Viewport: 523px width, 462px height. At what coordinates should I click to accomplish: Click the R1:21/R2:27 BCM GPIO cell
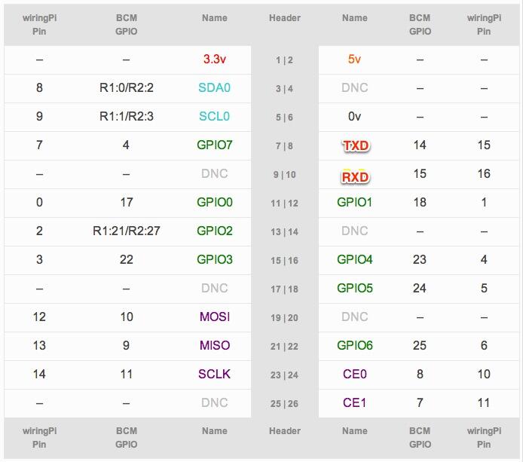(x=127, y=231)
